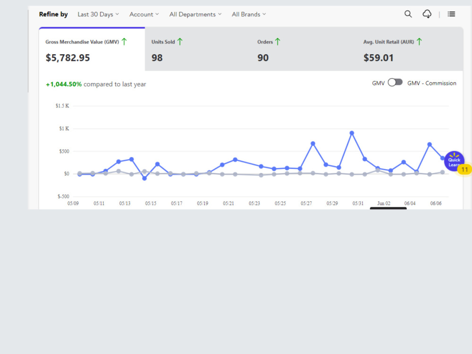Open the All Departments dropdown

click(x=195, y=15)
